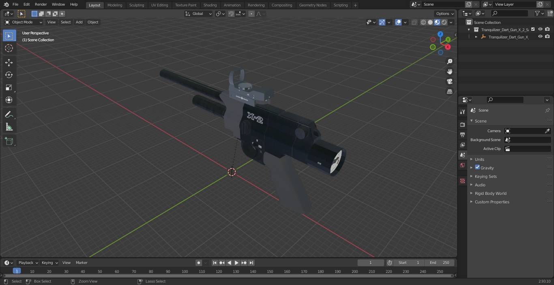Open the Options dropdown in viewport header
Screen dimensions: 554x285
click(445, 14)
